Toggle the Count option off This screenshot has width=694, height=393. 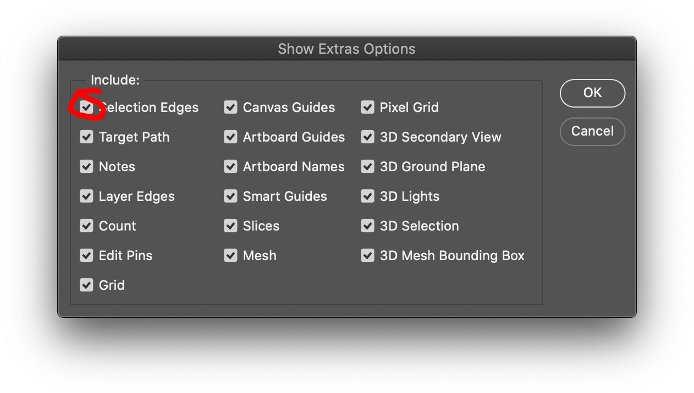click(86, 226)
